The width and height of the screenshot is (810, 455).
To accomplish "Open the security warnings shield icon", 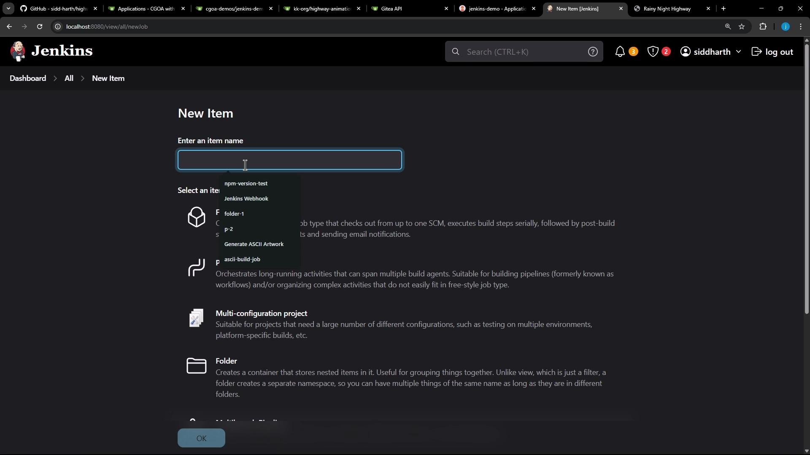I will 653,52.
